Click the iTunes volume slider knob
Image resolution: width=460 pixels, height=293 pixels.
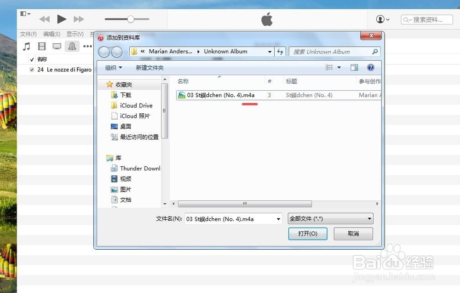point(131,19)
